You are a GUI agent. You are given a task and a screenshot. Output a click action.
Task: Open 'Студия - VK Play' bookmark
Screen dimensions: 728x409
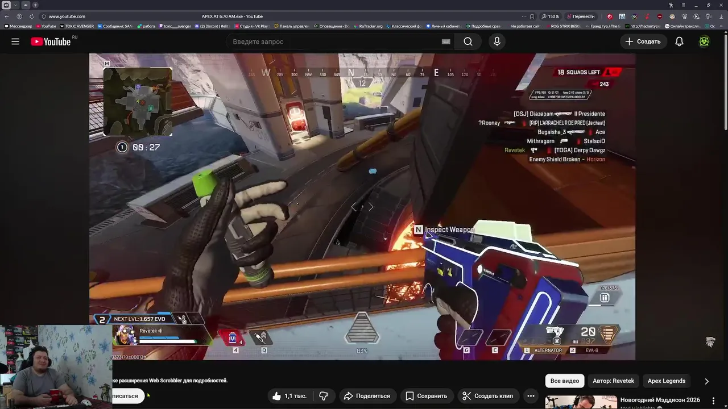click(x=251, y=26)
